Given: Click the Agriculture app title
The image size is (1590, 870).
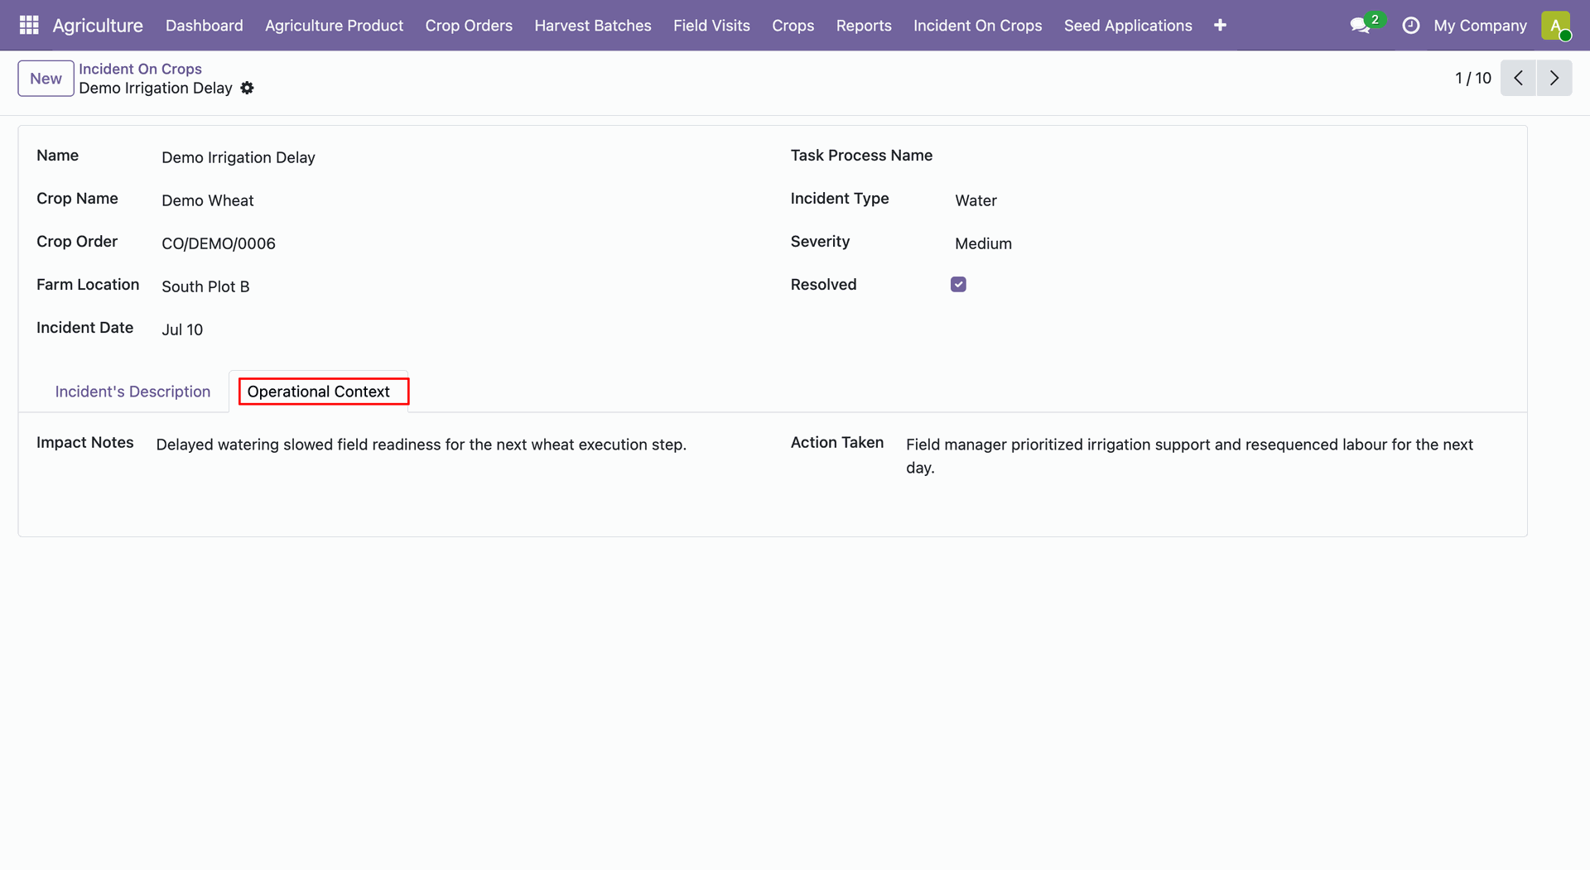Looking at the screenshot, I should (98, 26).
